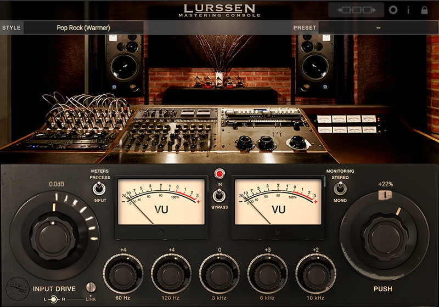Click the 0 value above 3 kHz

pyautogui.click(x=219, y=249)
